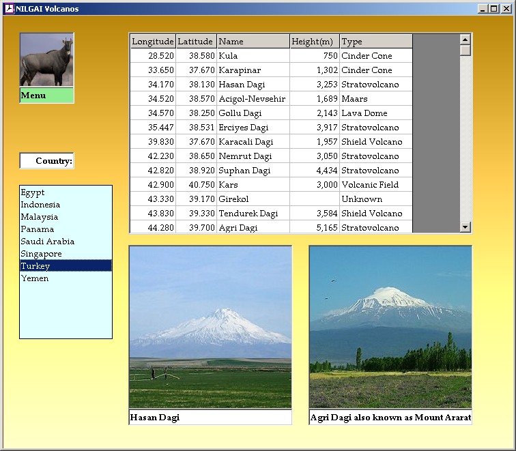The width and height of the screenshot is (516, 451).
Task: Choose Saudi Arabia from the country list
Action: coord(47,242)
